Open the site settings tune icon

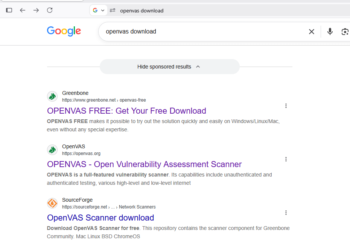(113, 10)
